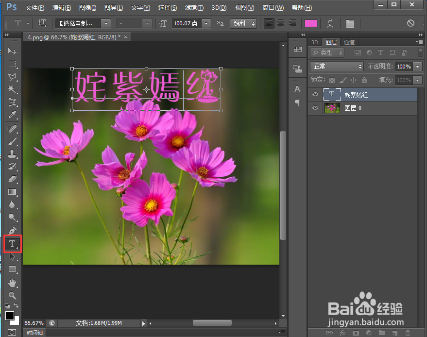Screen dimensions: 427x337
Task: Click the pink text color swatch
Action: 310,23
